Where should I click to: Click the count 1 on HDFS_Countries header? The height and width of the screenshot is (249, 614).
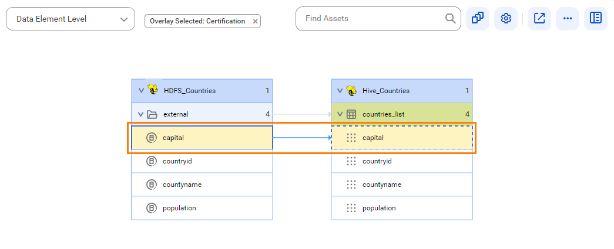click(267, 91)
